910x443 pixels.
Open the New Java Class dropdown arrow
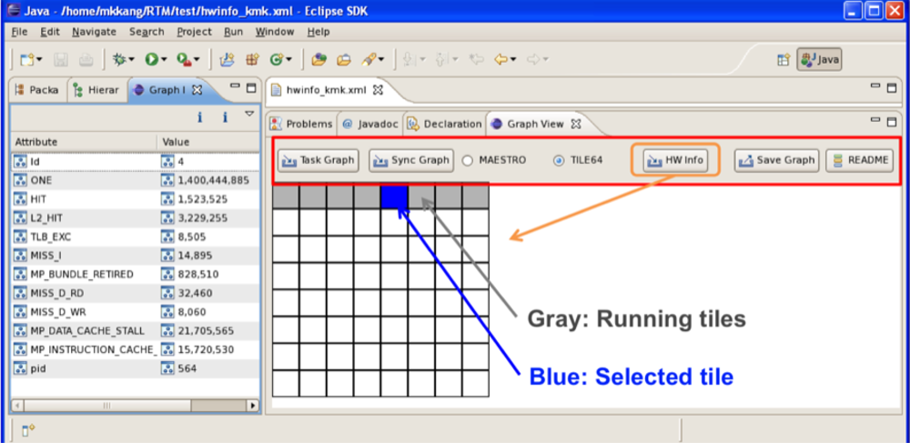(288, 60)
